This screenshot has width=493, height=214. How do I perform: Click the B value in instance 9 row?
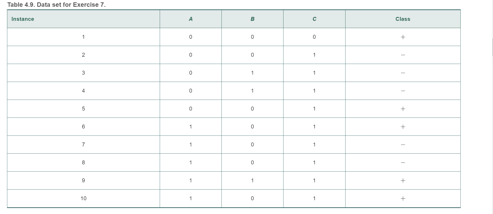(x=252, y=180)
